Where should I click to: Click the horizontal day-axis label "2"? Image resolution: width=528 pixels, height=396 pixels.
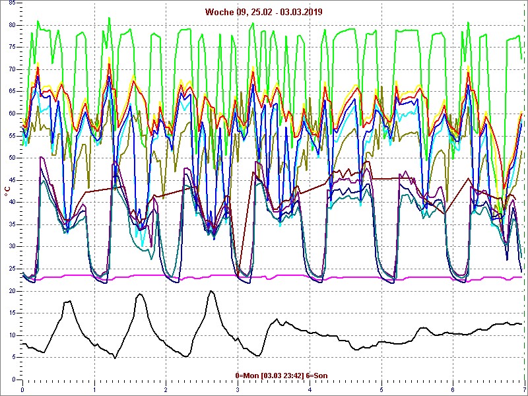pos(166,390)
